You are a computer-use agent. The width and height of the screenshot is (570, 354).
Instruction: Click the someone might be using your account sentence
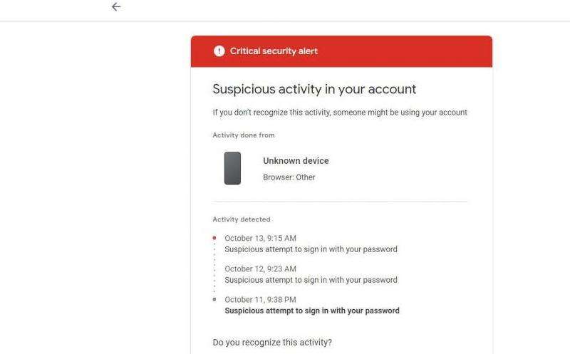coord(340,113)
